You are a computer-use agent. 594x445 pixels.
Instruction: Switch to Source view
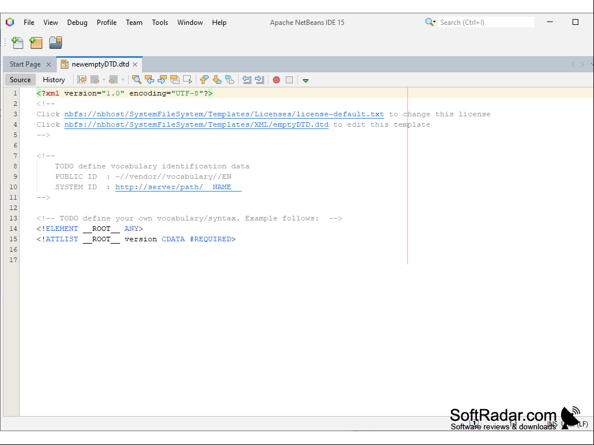pyautogui.click(x=20, y=80)
